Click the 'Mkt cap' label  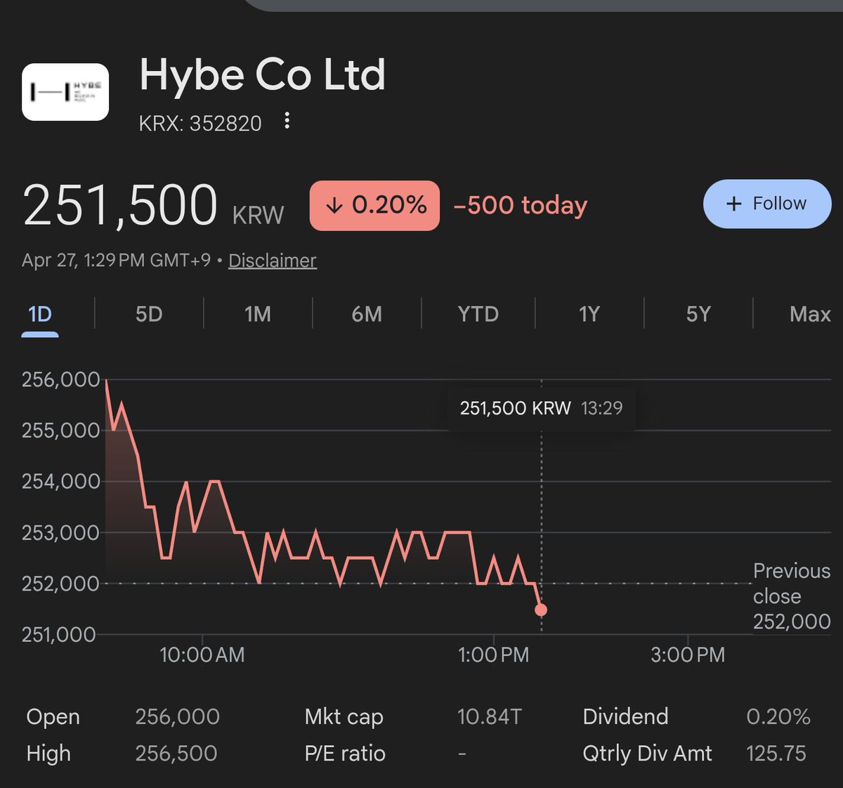pyautogui.click(x=344, y=717)
